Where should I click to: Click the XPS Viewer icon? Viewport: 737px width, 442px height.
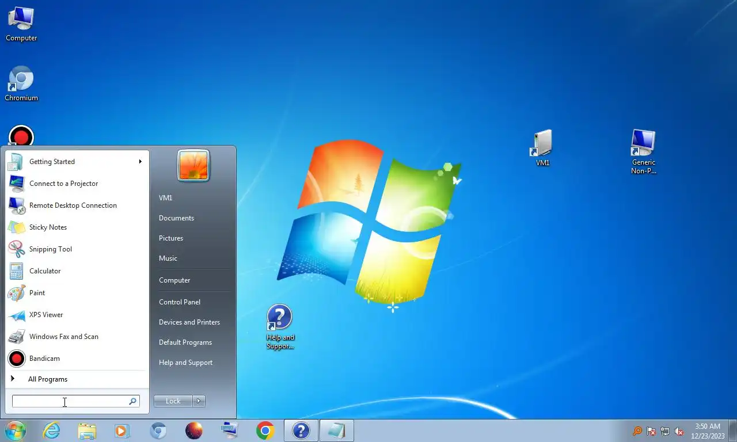[16, 315]
